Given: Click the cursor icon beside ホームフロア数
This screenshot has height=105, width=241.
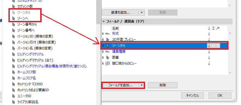Looking at the screenshot, I should pos(14,72).
